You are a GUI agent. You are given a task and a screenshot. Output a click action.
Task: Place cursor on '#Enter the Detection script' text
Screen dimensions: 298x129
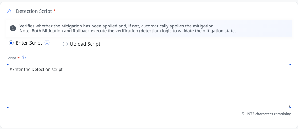(36, 70)
